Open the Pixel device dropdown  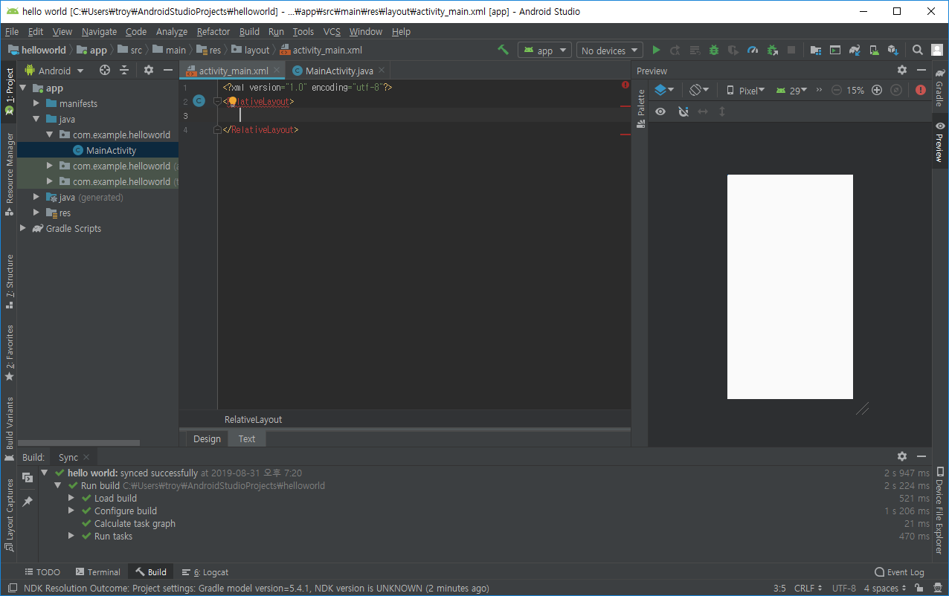tap(746, 90)
